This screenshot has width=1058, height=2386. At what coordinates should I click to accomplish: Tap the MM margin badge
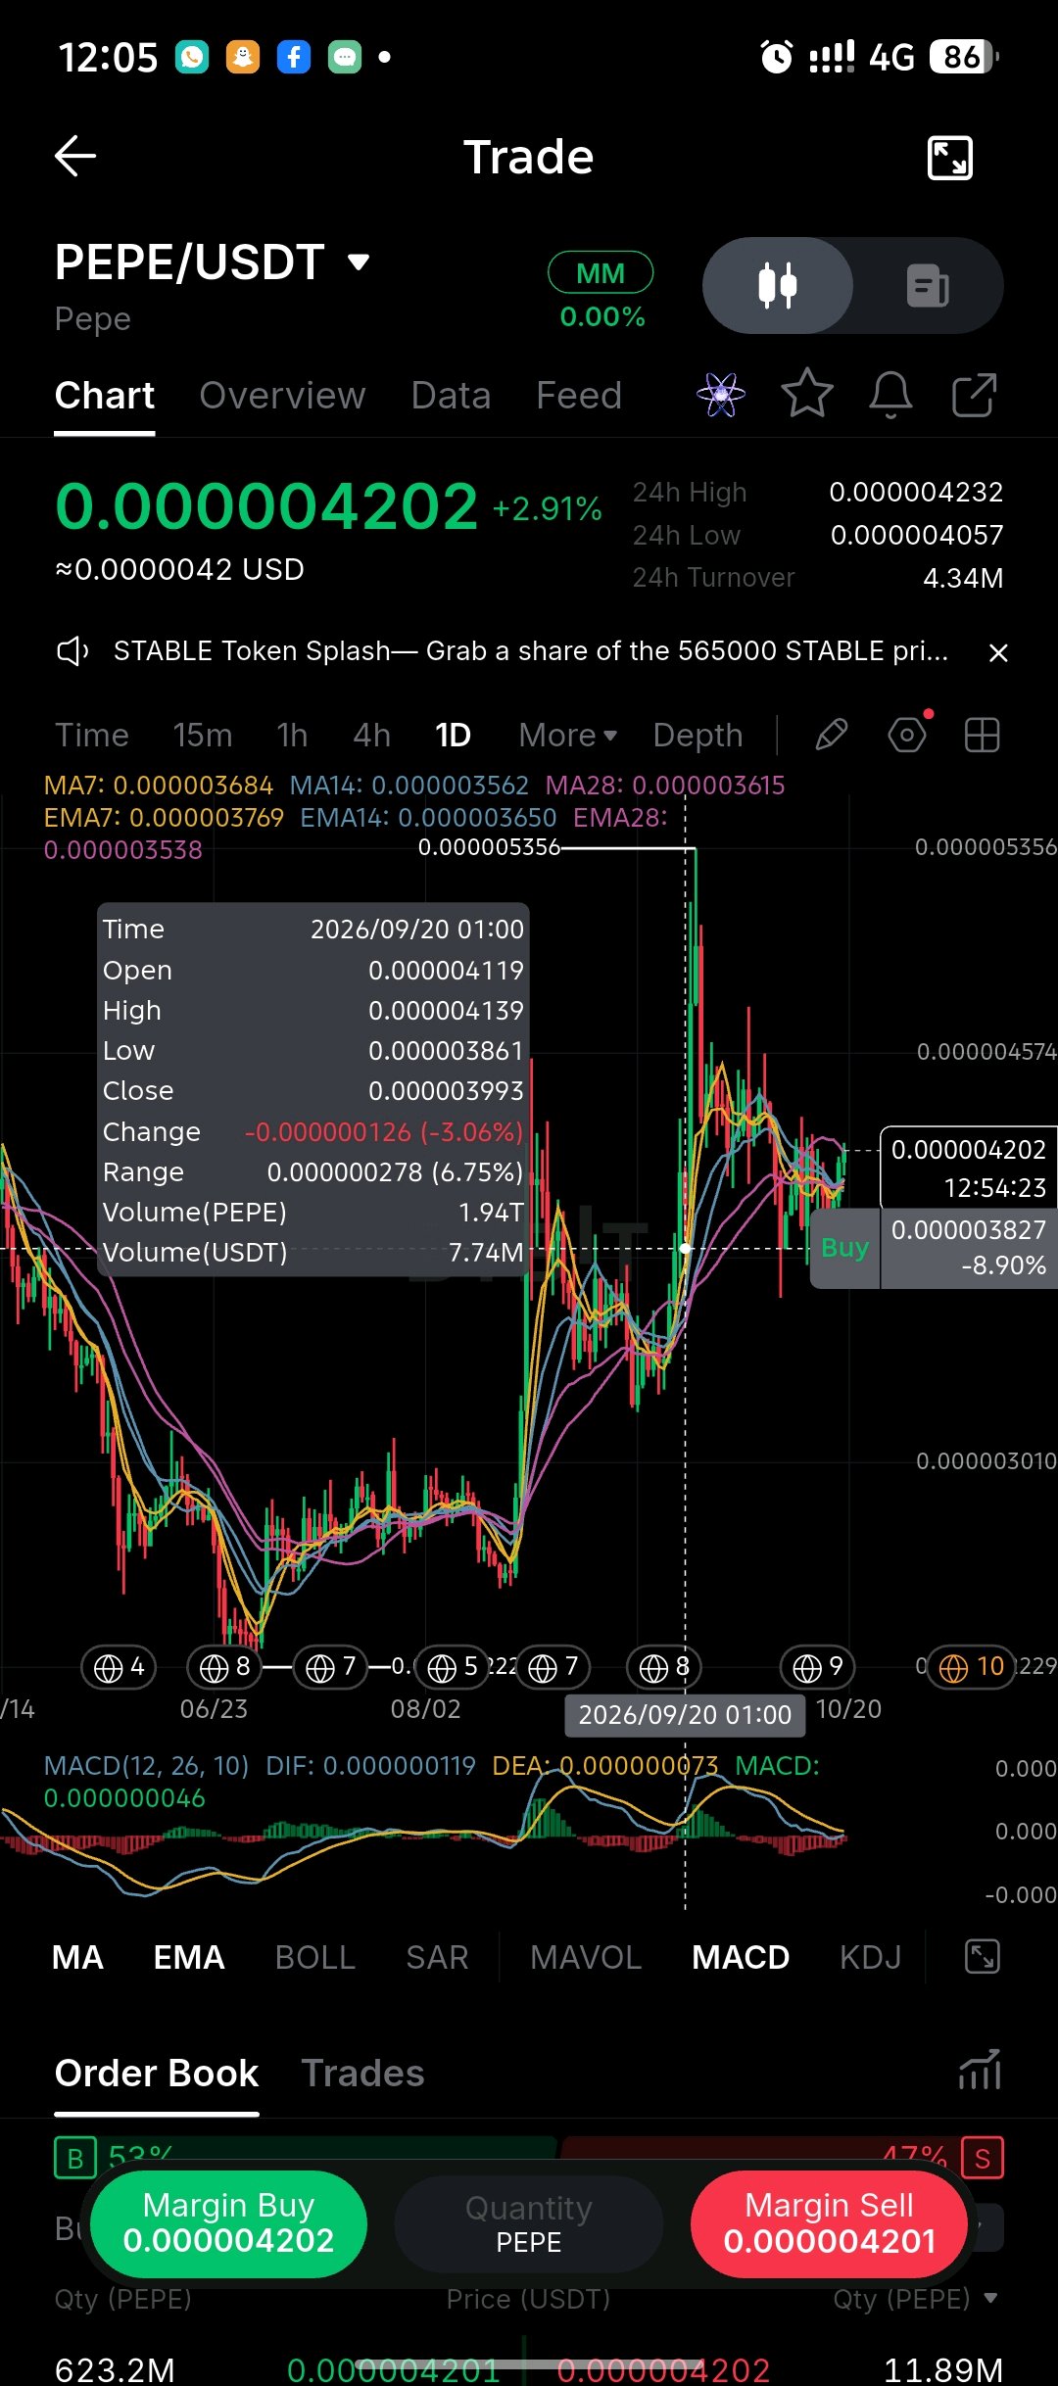(601, 272)
